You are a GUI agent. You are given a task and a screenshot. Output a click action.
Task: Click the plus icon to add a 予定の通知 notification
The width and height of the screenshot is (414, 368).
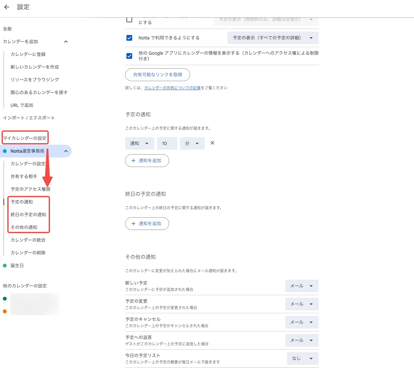tap(134, 161)
